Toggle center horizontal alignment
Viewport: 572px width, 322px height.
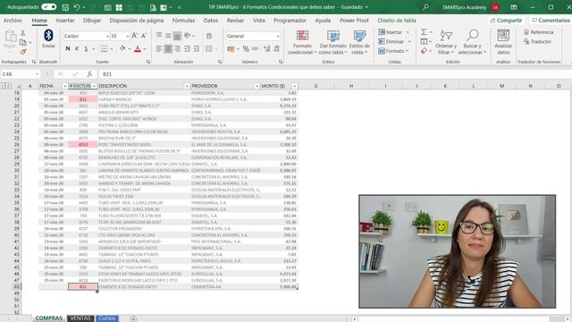(168, 48)
